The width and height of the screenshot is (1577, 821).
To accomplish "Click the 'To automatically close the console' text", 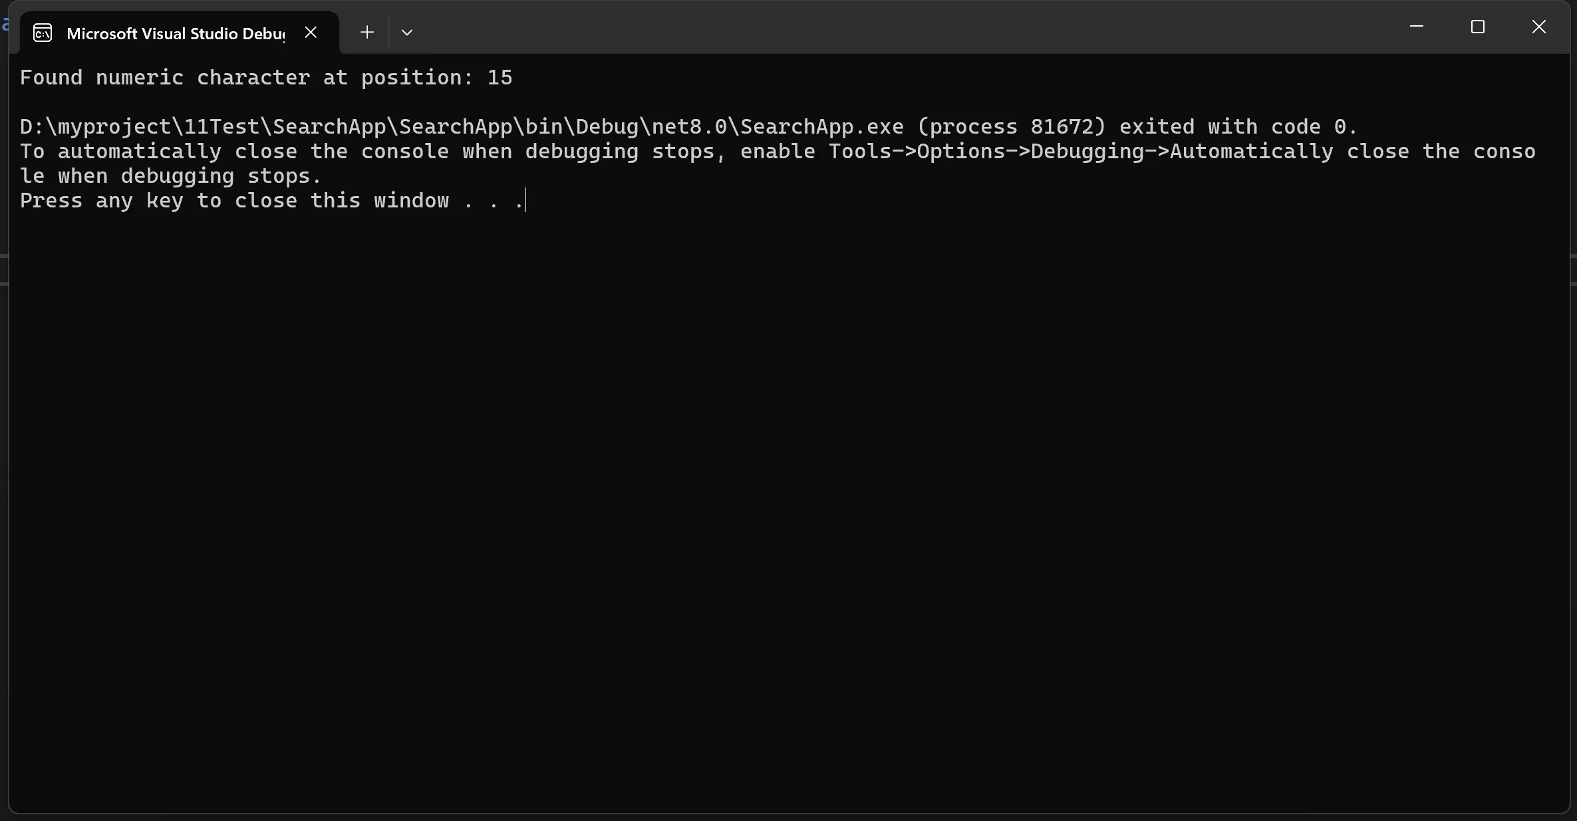I will click(x=234, y=151).
